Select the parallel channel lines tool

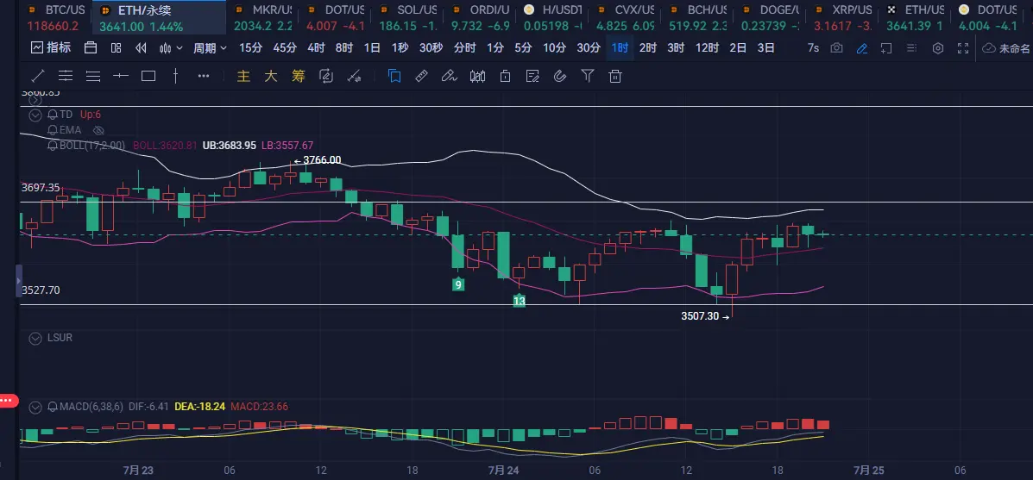point(66,76)
